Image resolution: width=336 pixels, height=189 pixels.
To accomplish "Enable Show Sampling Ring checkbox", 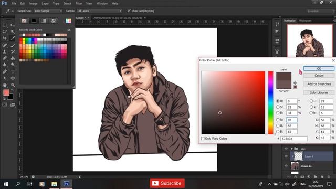I will tap(129, 10).
